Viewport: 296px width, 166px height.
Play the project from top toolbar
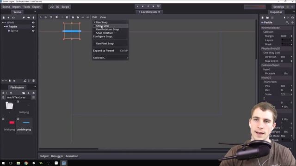[x=138, y=6]
